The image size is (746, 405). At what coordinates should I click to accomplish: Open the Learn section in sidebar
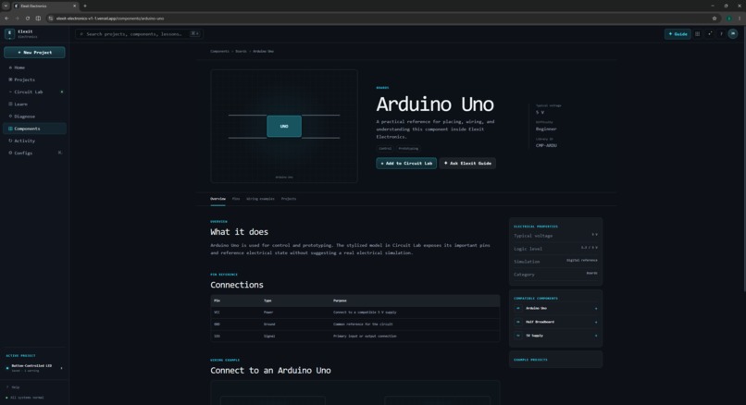click(34, 104)
